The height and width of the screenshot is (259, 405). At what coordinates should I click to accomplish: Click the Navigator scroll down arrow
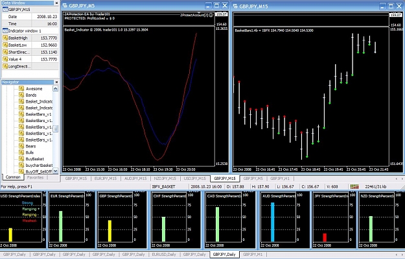coord(56,171)
